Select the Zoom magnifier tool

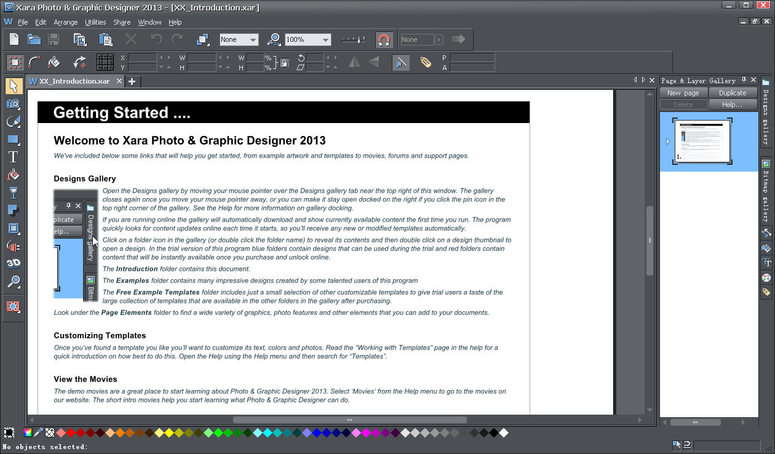(14, 282)
